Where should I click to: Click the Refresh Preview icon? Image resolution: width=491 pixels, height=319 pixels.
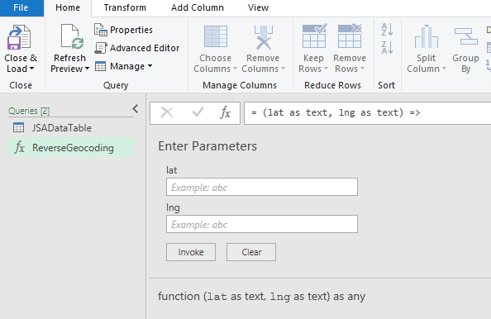pyautogui.click(x=73, y=36)
